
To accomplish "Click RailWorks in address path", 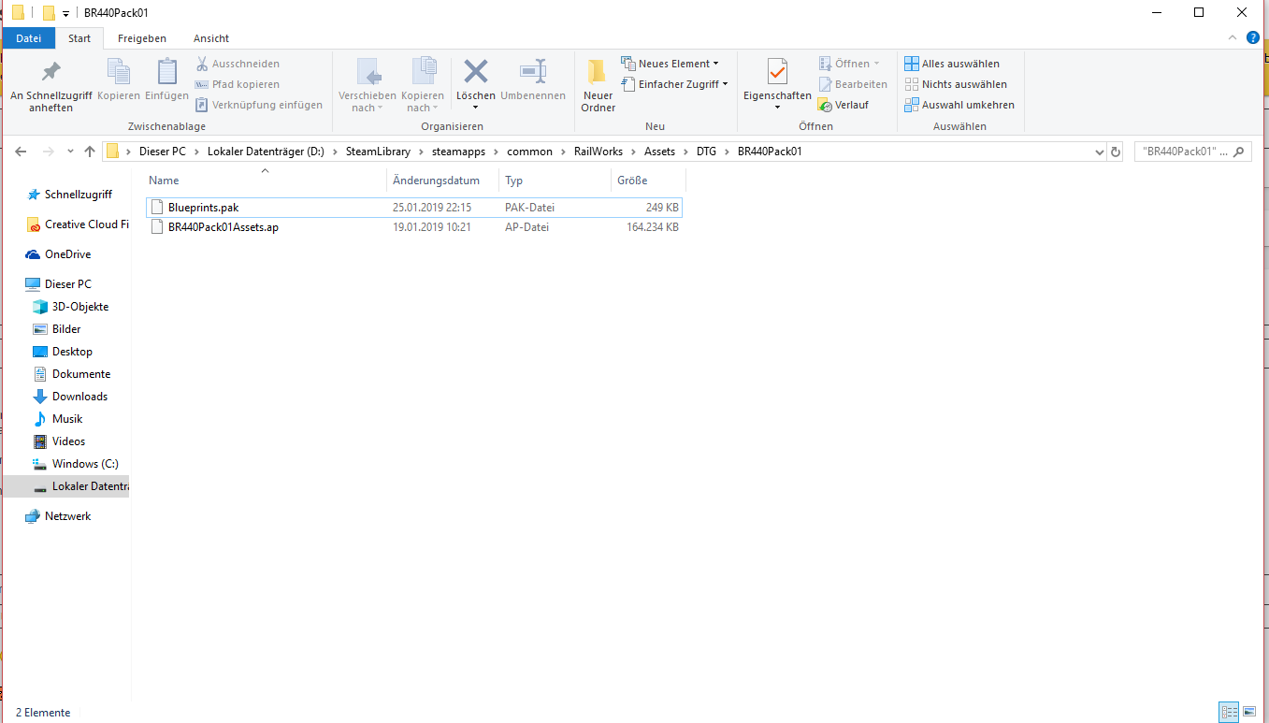I will [598, 152].
